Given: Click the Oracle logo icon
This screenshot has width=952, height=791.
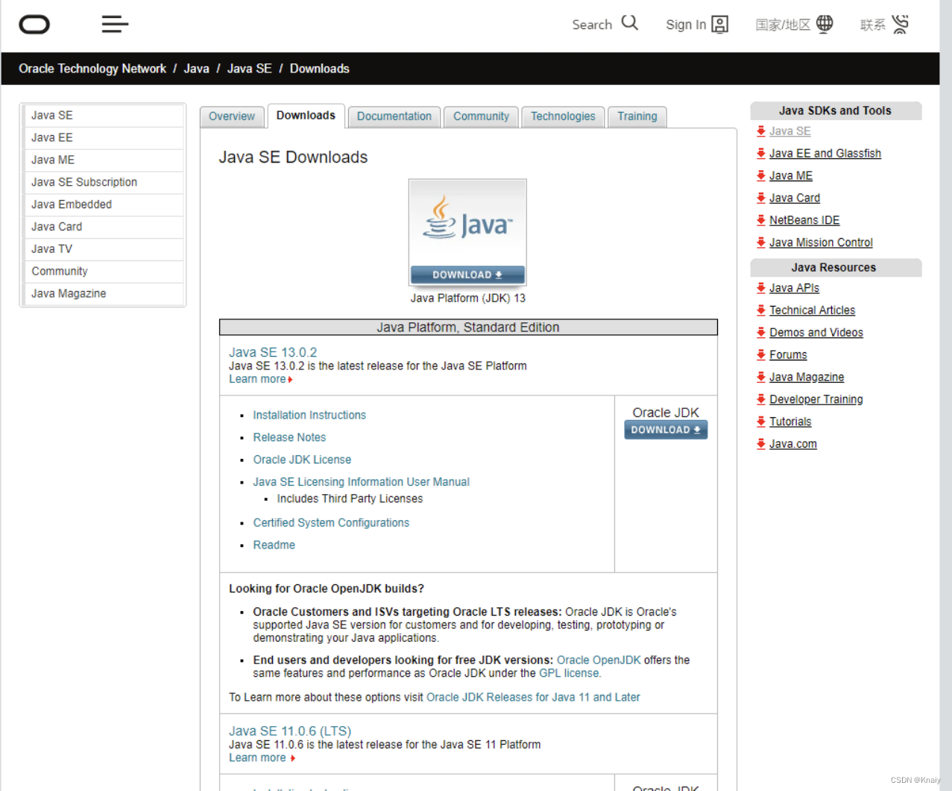Looking at the screenshot, I should (x=34, y=25).
